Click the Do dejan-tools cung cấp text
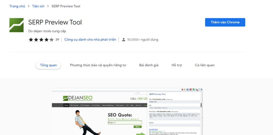Screen dimensions: 273x135 (47, 31)
